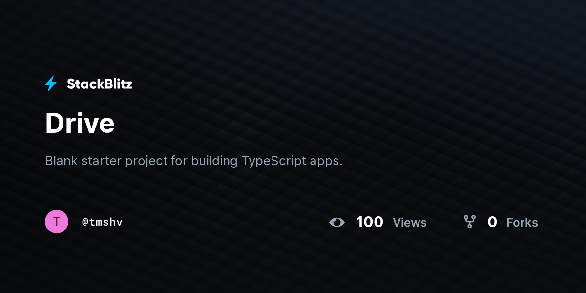Click the letter D in the Drive heading
The width and height of the screenshot is (586, 293).
click(54, 123)
